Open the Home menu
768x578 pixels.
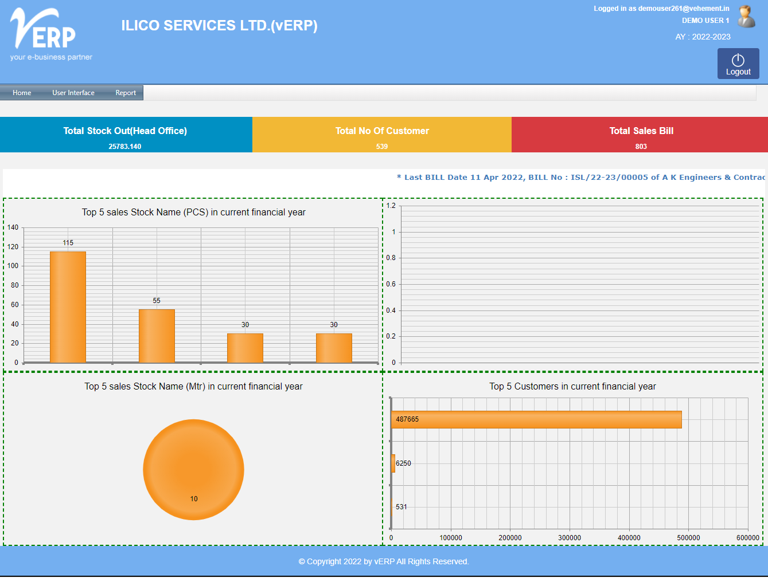click(22, 93)
